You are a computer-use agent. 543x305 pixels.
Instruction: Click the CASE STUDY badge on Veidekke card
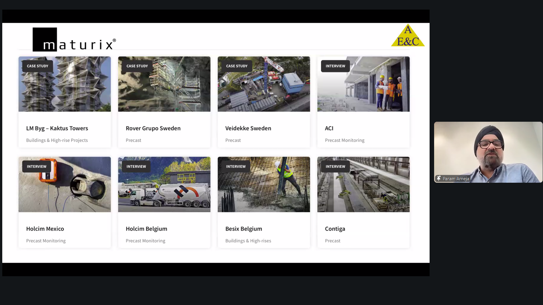tap(237, 66)
